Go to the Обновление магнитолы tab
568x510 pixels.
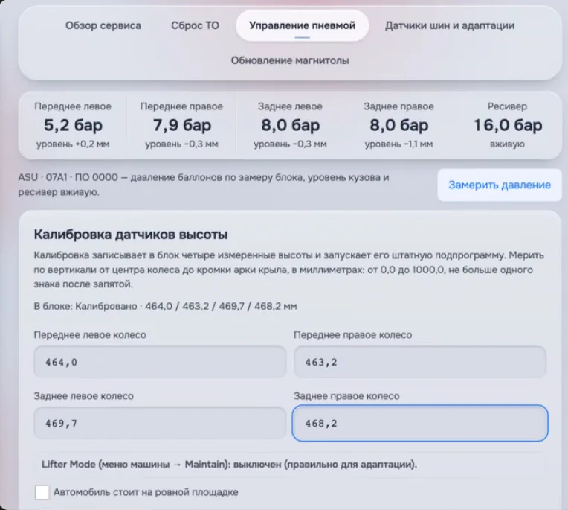290,60
